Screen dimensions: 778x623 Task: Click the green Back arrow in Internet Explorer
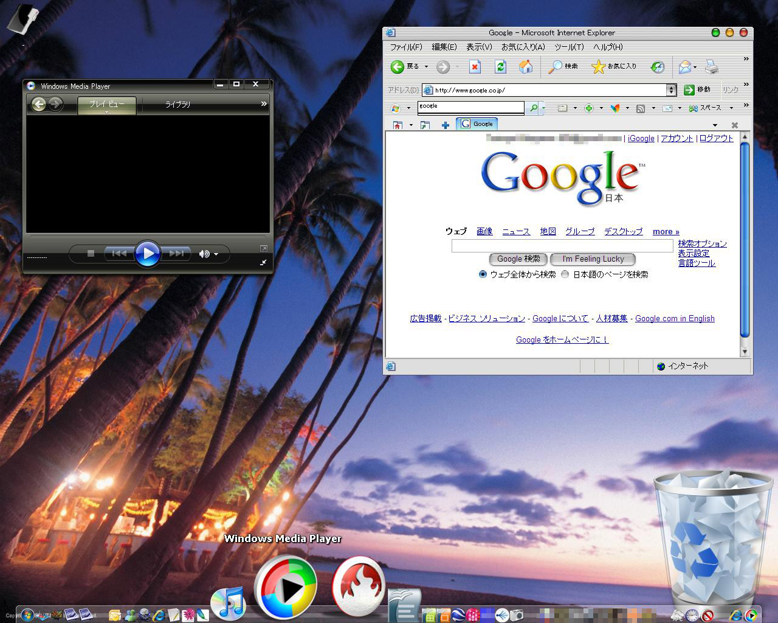tap(398, 67)
